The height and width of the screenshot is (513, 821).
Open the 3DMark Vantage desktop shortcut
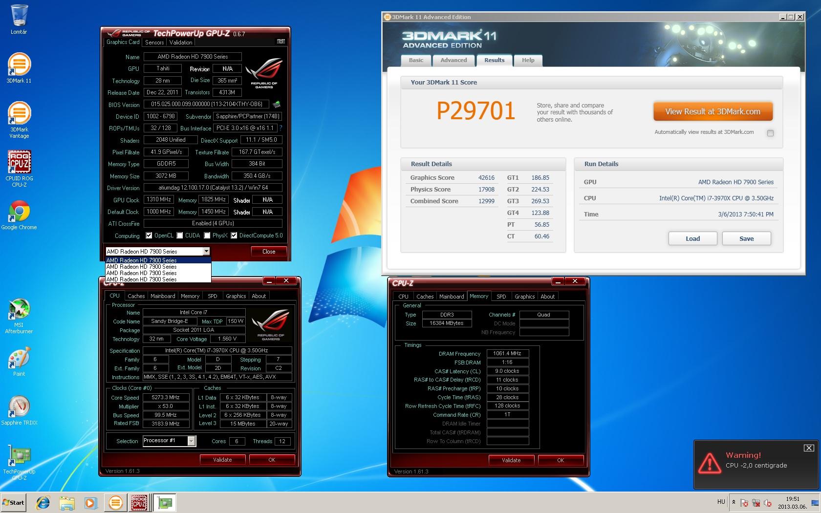[19, 120]
